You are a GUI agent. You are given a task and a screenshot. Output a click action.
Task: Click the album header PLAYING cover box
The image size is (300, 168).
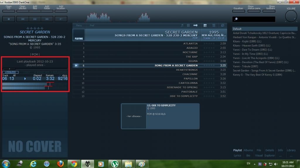point(79,35)
